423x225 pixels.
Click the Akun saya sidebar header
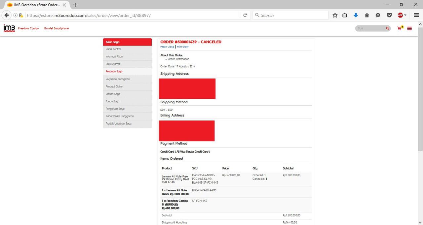[127, 42]
